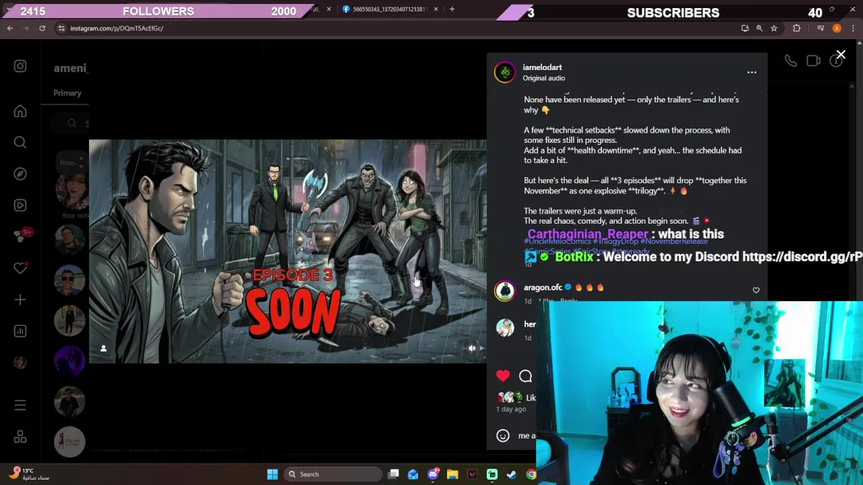Open the emoji picker smiley
The height and width of the screenshot is (485, 863).
[x=503, y=436]
